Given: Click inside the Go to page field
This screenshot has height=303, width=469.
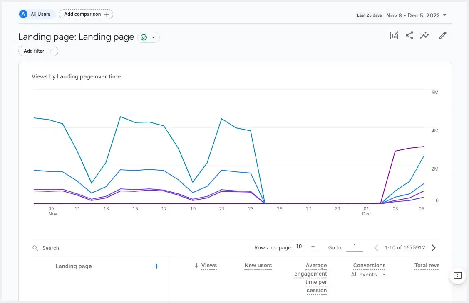Looking at the screenshot, I should 355,247.
